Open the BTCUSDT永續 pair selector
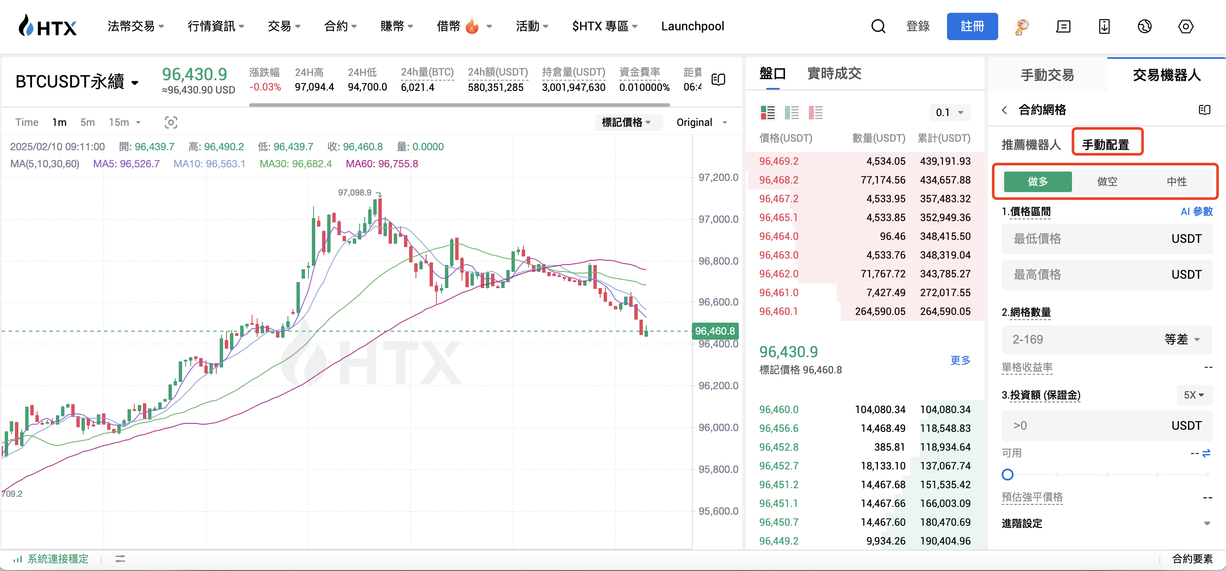1226x571 pixels. tap(77, 82)
